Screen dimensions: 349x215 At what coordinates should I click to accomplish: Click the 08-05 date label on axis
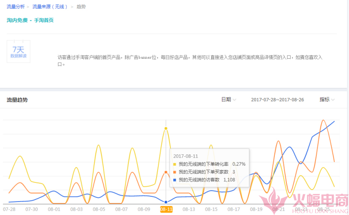coord(99,209)
